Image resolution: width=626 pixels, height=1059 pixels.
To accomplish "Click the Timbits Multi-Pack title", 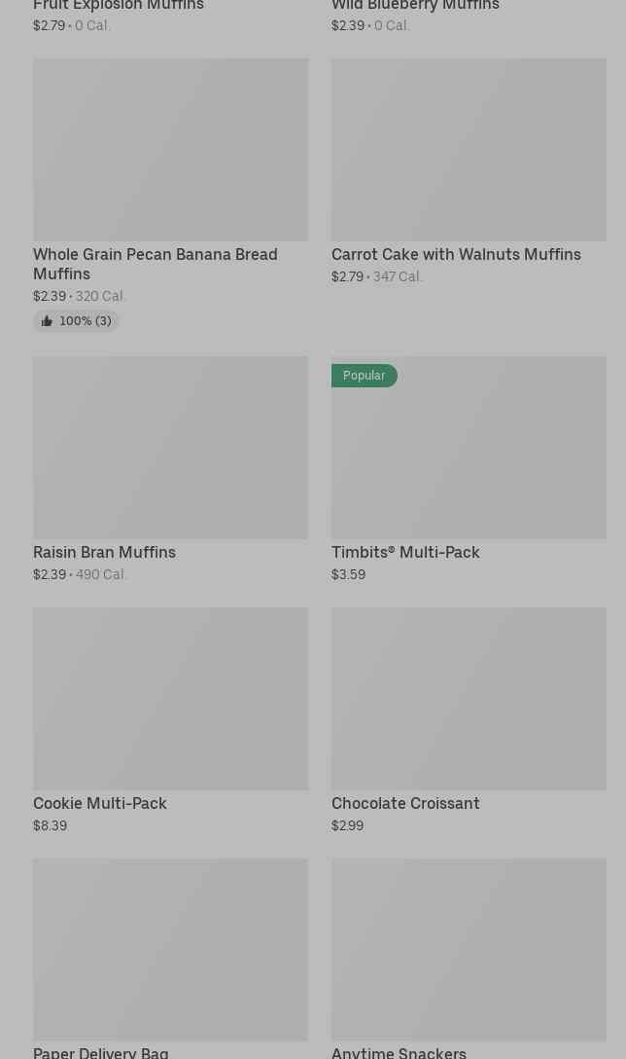I will 405,553.
